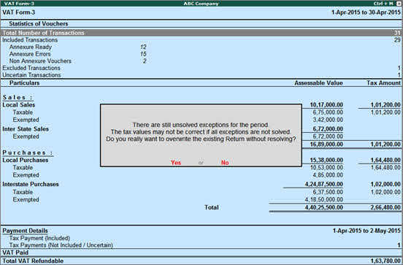
Task: Select Total Number of Transactions row
Action: (201, 33)
